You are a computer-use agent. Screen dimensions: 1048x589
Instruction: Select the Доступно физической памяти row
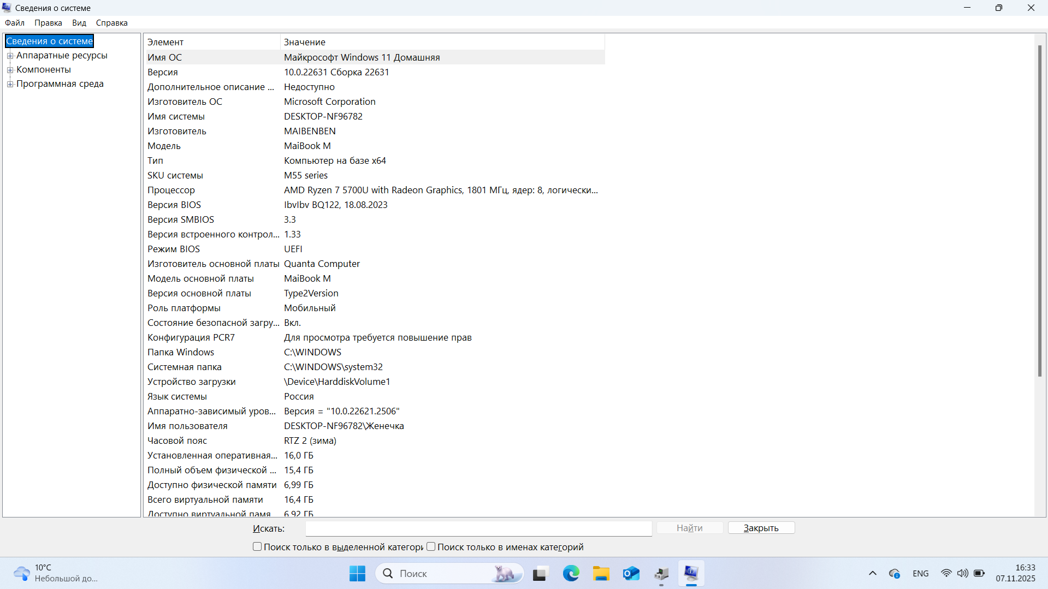point(375,485)
